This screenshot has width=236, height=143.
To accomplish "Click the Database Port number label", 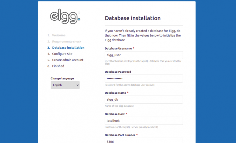I will pos(120,135).
